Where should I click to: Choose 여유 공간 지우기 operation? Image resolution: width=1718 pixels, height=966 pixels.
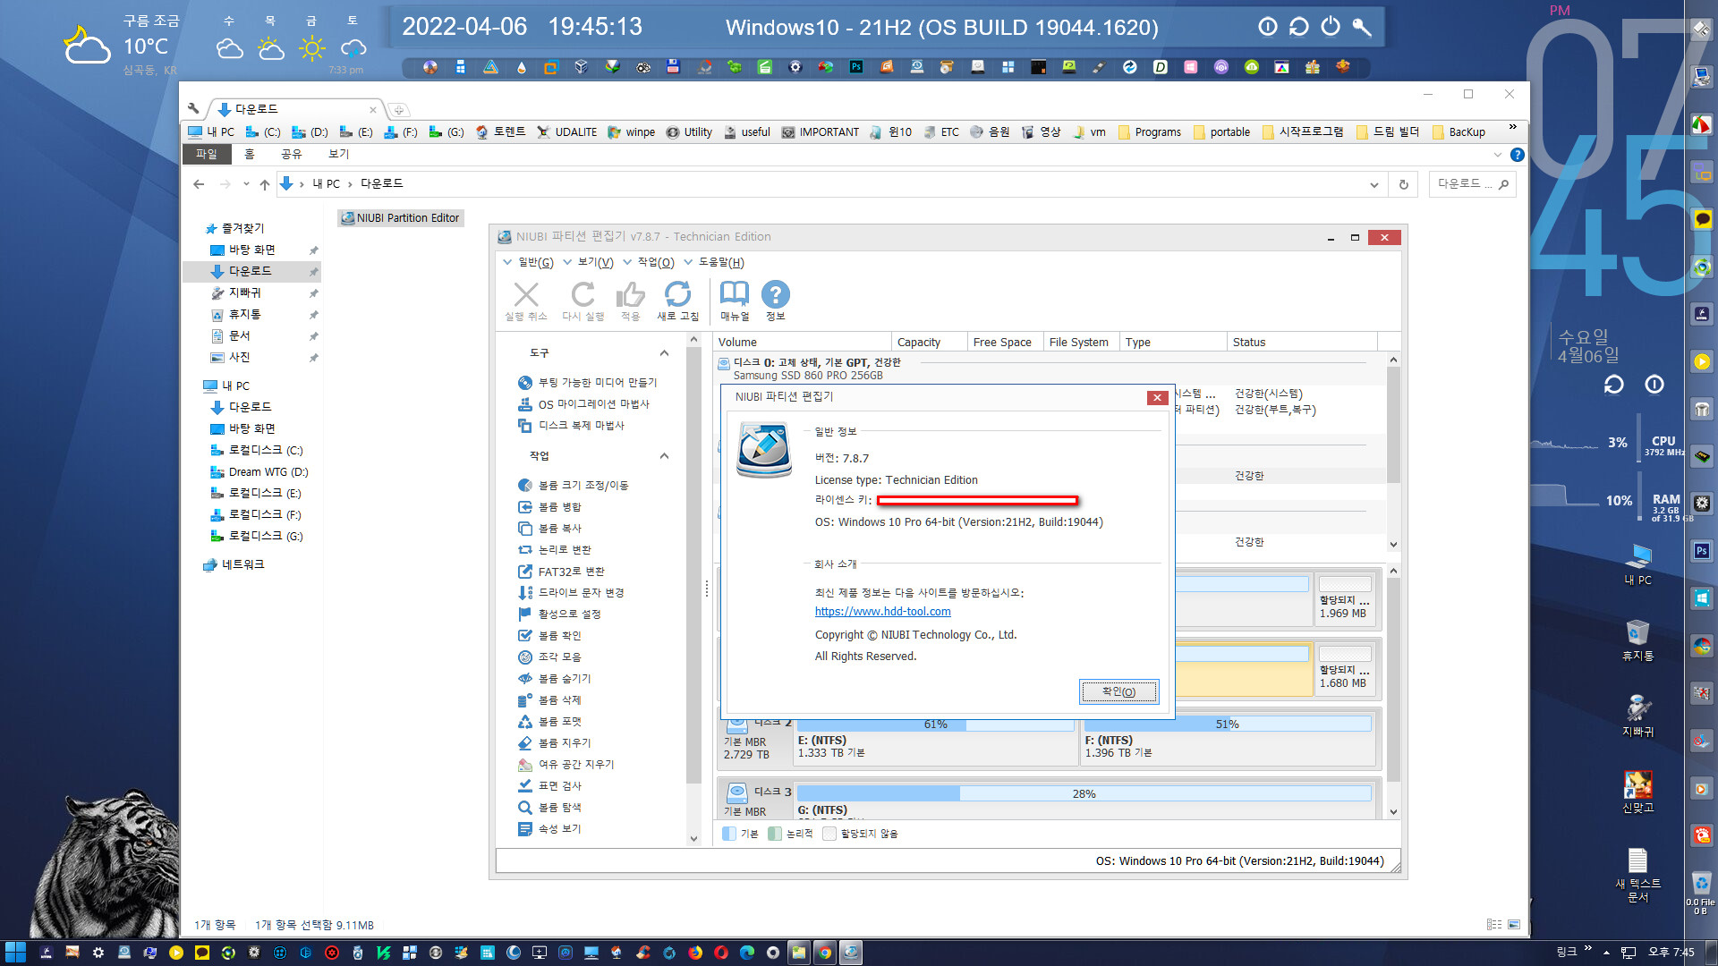tap(566, 765)
